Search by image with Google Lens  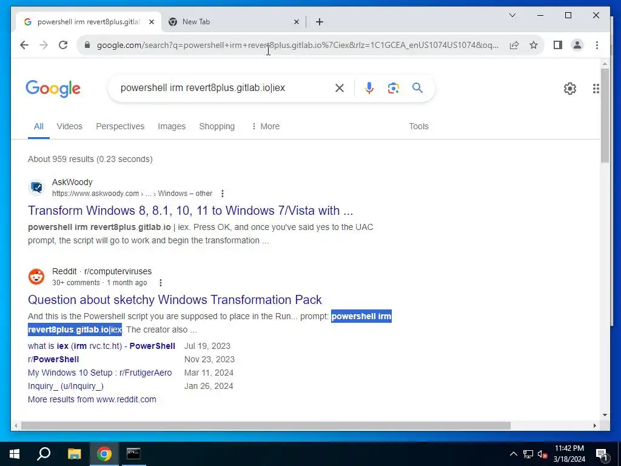coord(393,88)
